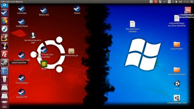Viewport: 194px width, 109px height.
Task: Open the Wi-Fi network indicator menu
Action: click(165, 2)
